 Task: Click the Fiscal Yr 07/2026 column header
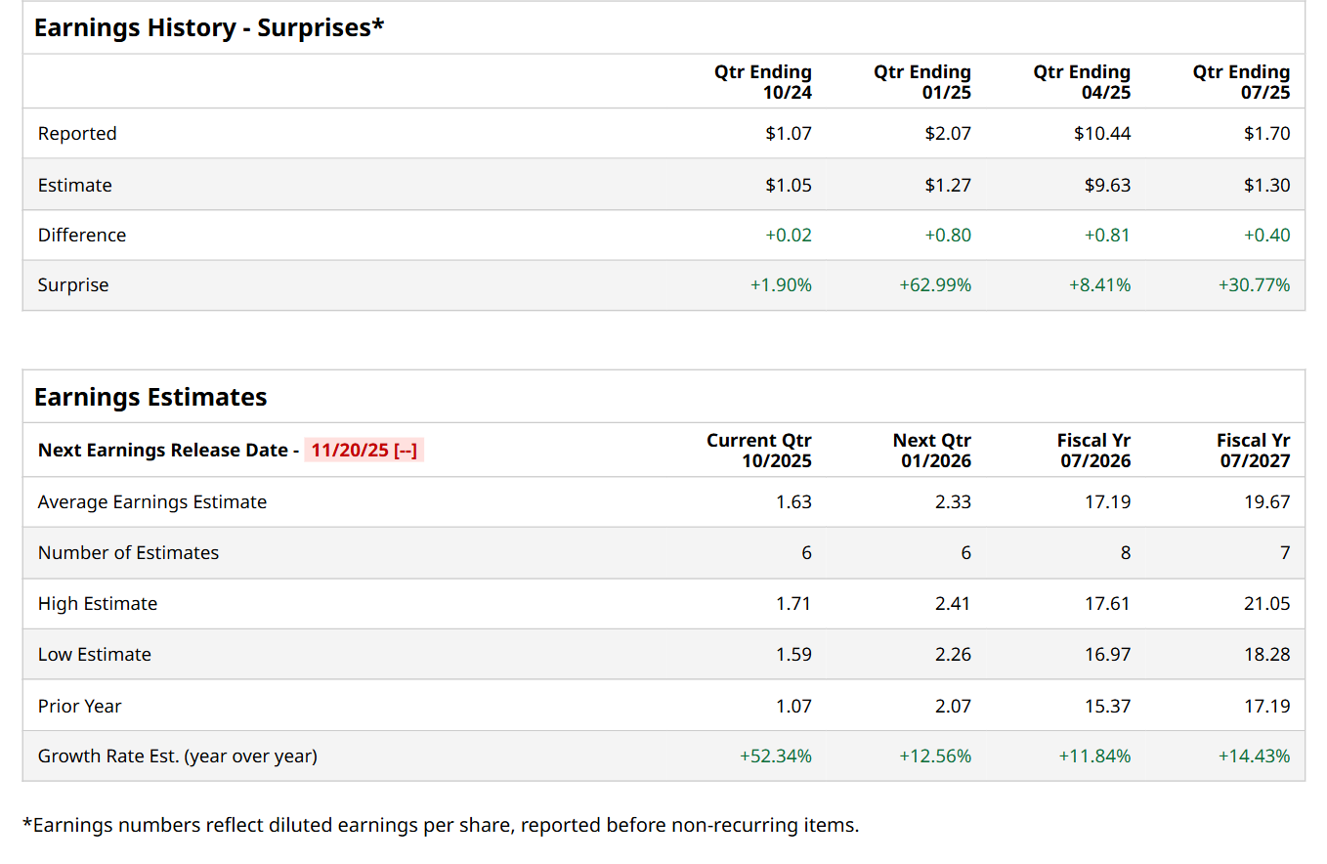(x=1093, y=451)
